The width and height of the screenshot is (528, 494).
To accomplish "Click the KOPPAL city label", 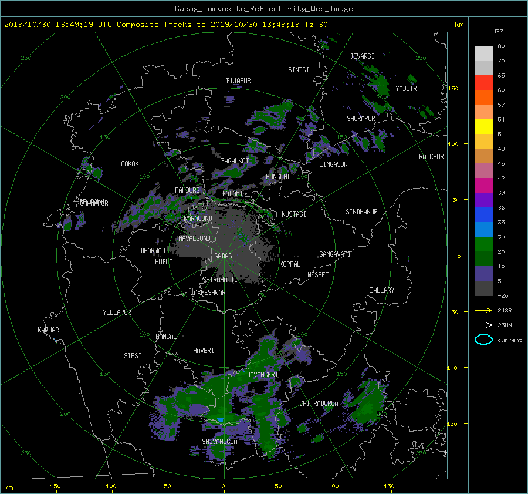I will pyautogui.click(x=290, y=264).
